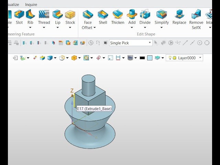The width and height of the screenshot is (220, 165).
Task: Toggle the yellow circle layer status icon
Action: click(x=174, y=58)
